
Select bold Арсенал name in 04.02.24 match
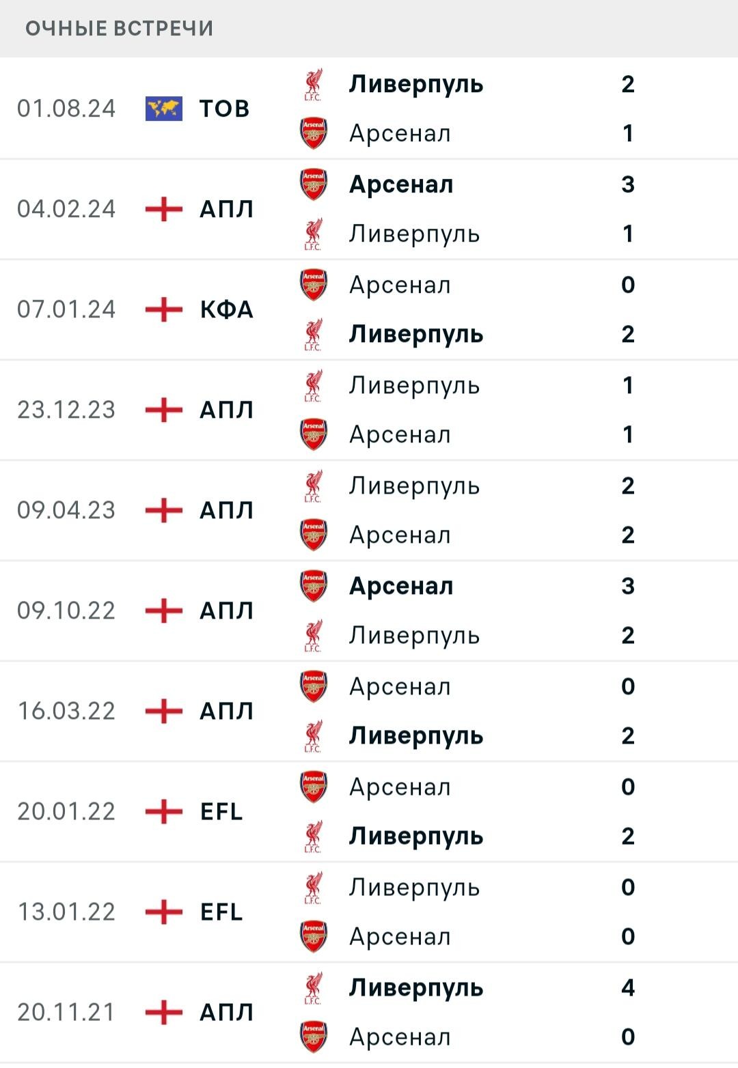coord(401,184)
